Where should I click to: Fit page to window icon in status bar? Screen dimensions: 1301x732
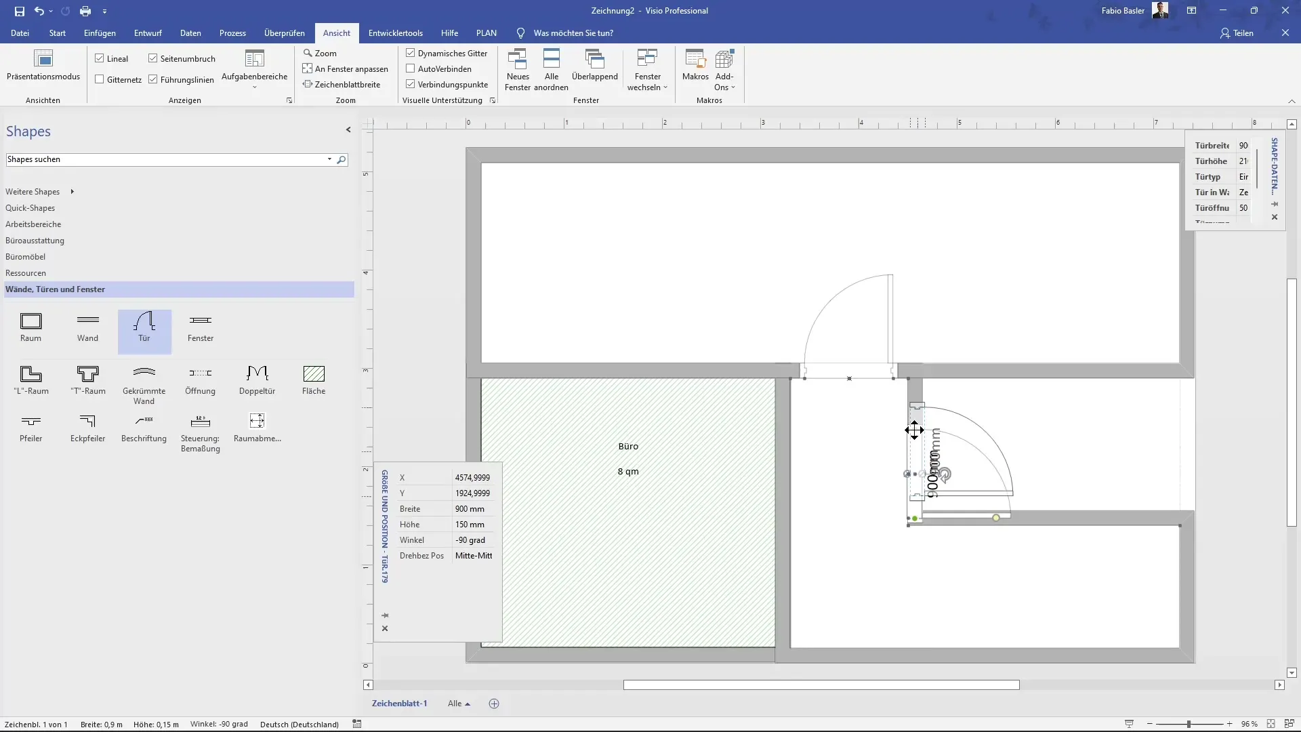[1271, 724]
